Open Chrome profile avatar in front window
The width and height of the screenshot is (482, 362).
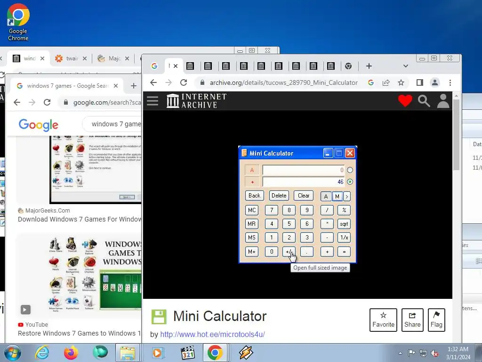pos(434,82)
